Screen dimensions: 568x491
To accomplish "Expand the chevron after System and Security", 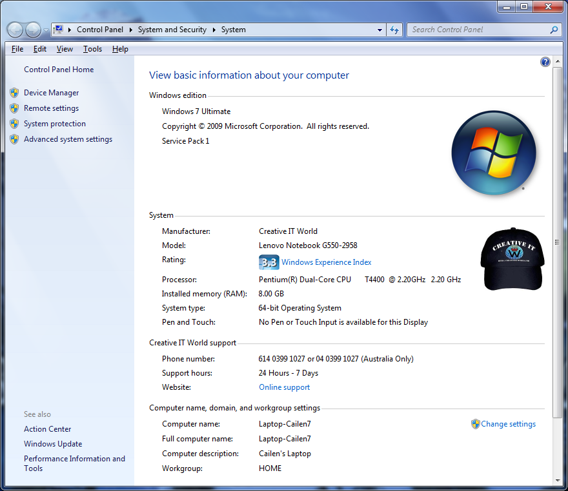I will pyautogui.click(x=214, y=30).
